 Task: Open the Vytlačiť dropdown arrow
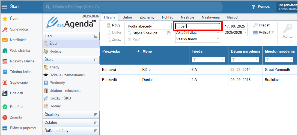coord(273,32)
